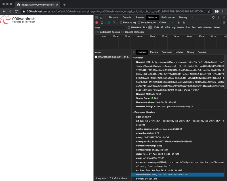The image size is (227, 181).
Task: Check Blocked Requests
Action: [123, 32]
